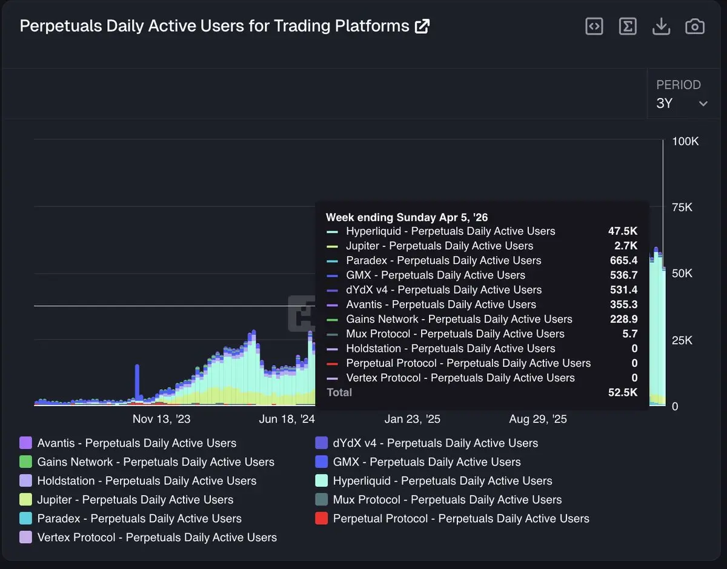Hide the dYdX v4 legend series
This screenshot has height=569, width=727.
pyautogui.click(x=435, y=443)
